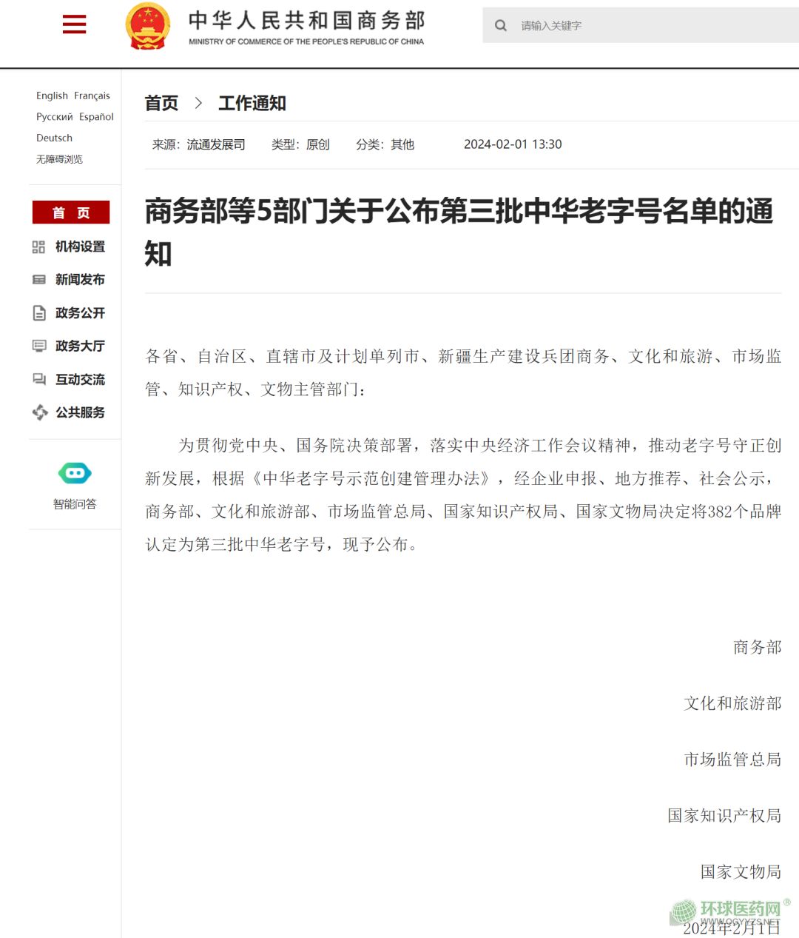
Task: Click the 政务大厅 screen icon
Action: (x=39, y=346)
